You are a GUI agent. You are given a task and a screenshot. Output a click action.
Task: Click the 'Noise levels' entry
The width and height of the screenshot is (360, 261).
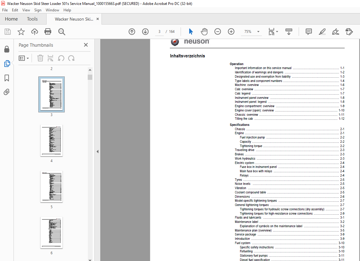pos(243,184)
